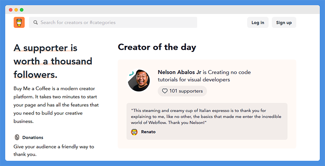Click the Buy Me a Coffee logo
Screen dimensions: 325x166
(19, 22)
